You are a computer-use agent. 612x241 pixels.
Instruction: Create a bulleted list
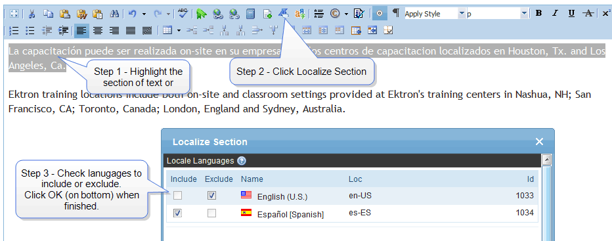pyautogui.click(x=30, y=30)
